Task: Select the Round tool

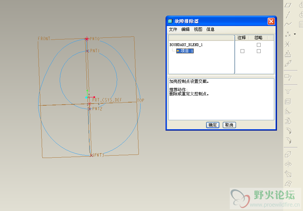Action: point(288,131)
